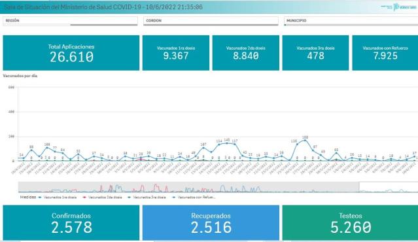Toggle Vacunados 3ra dosis legend marker
Viewport: 418px width, 242px height.
coord(130,198)
